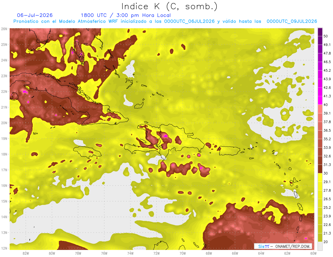Screen dimensions: 333x257
Task: Click the "37.8" color scale label
Action: [327, 122]
